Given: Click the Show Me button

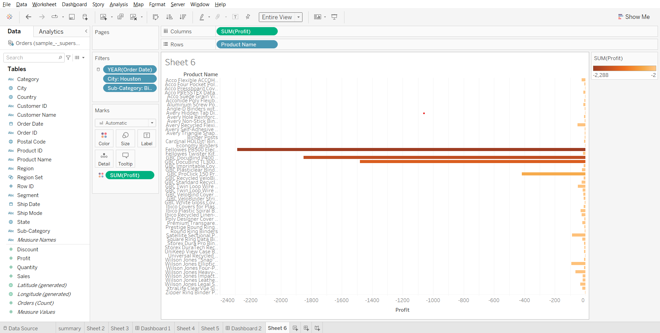Looking at the screenshot, I should click(x=634, y=17).
